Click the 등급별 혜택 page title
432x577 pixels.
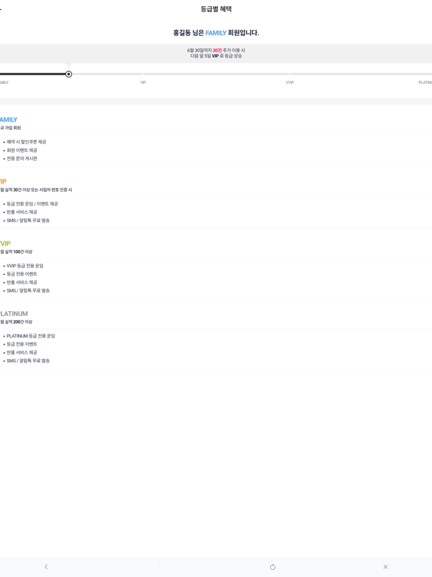tap(216, 9)
